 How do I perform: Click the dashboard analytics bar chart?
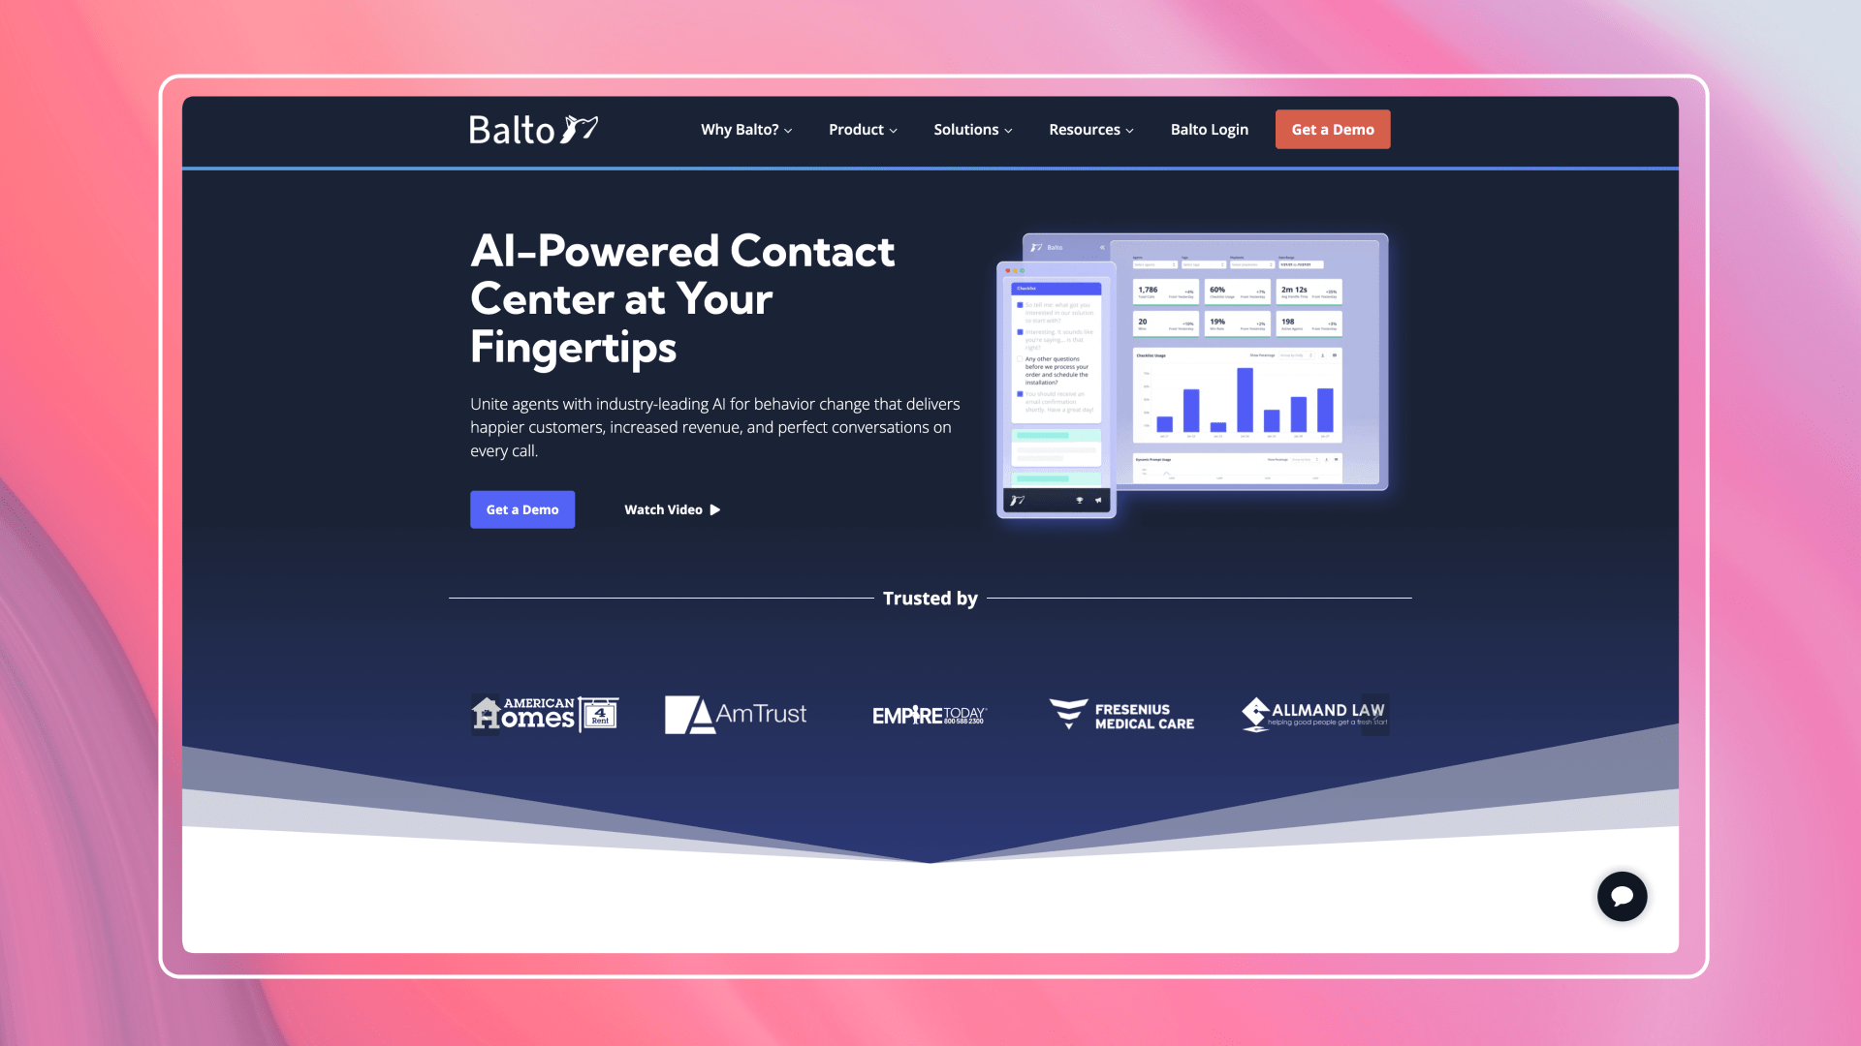[1234, 402]
